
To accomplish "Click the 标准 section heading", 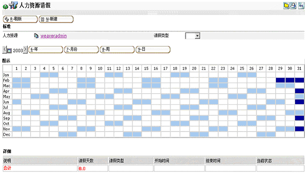I will click(7, 27).
